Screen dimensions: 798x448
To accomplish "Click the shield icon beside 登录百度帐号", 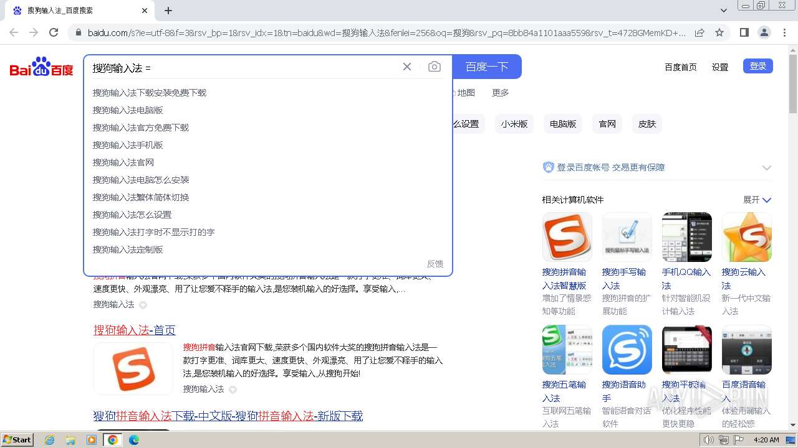I will click(x=549, y=167).
